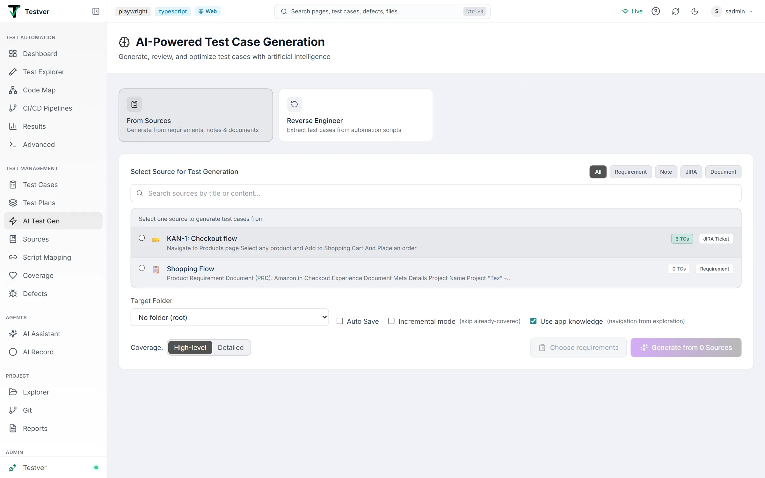The image size is (765, 478).
Task: Select Shopping Flow source radio button
Action: pyautogui.click(x=142, y=268)
